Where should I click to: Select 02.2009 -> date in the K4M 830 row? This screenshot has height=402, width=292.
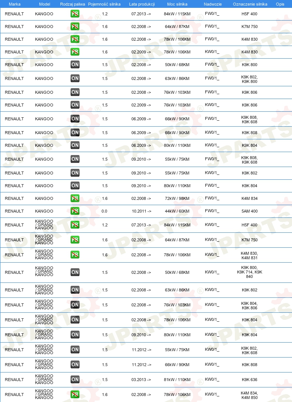pos(141,52)
